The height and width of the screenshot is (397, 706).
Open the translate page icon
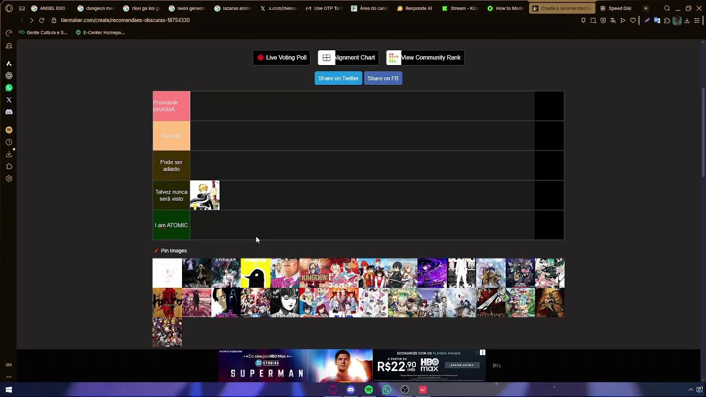coord(613,20)
